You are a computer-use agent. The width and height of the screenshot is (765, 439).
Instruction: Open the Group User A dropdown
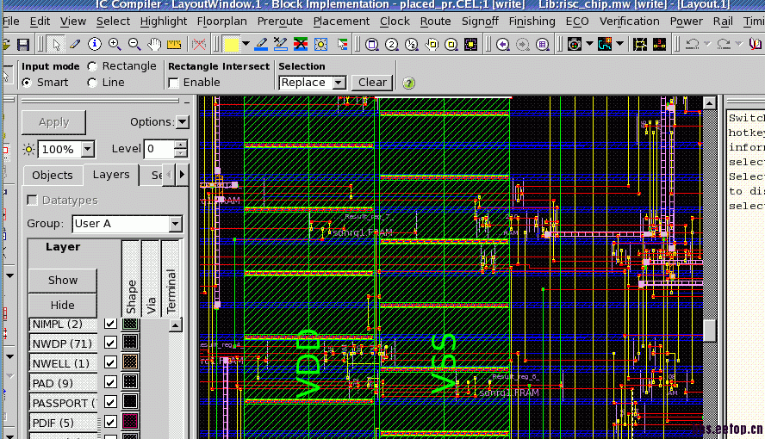(x=176, y=224)
